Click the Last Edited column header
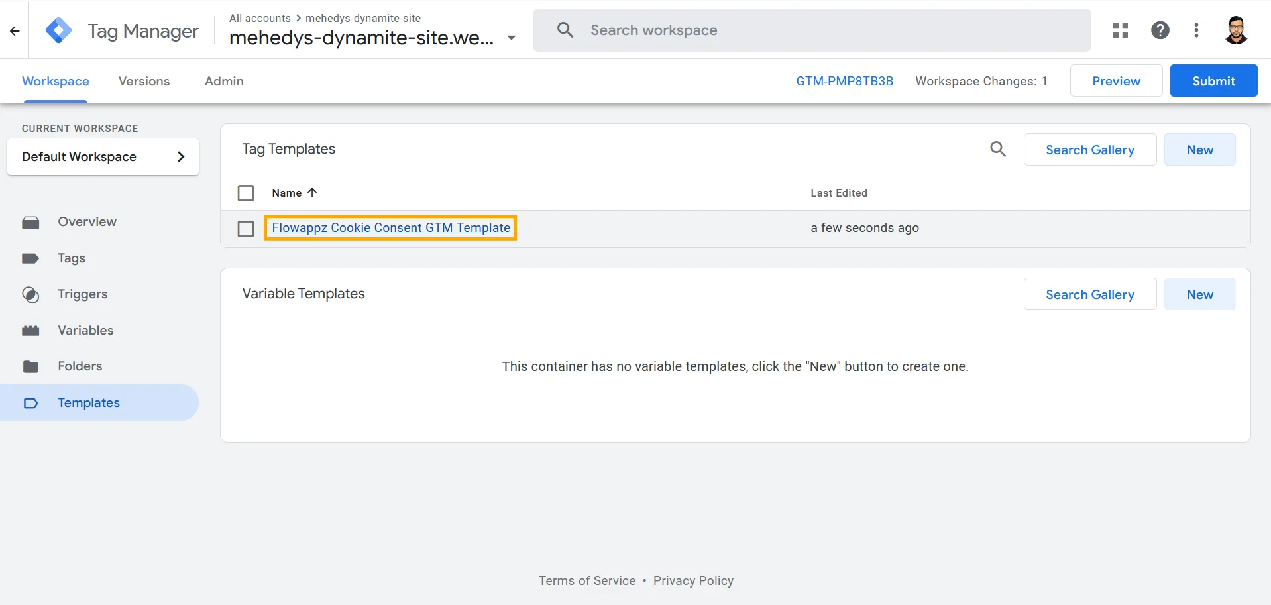 [839, 193]
